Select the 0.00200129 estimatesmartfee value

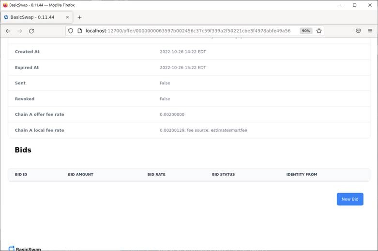[x=203, y=130]
